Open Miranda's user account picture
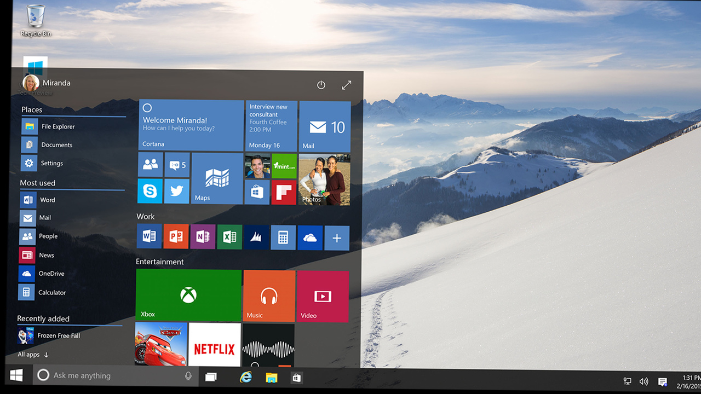Image resolution: width=701 pixels, height=394 pixels. [x=31, y=83]
